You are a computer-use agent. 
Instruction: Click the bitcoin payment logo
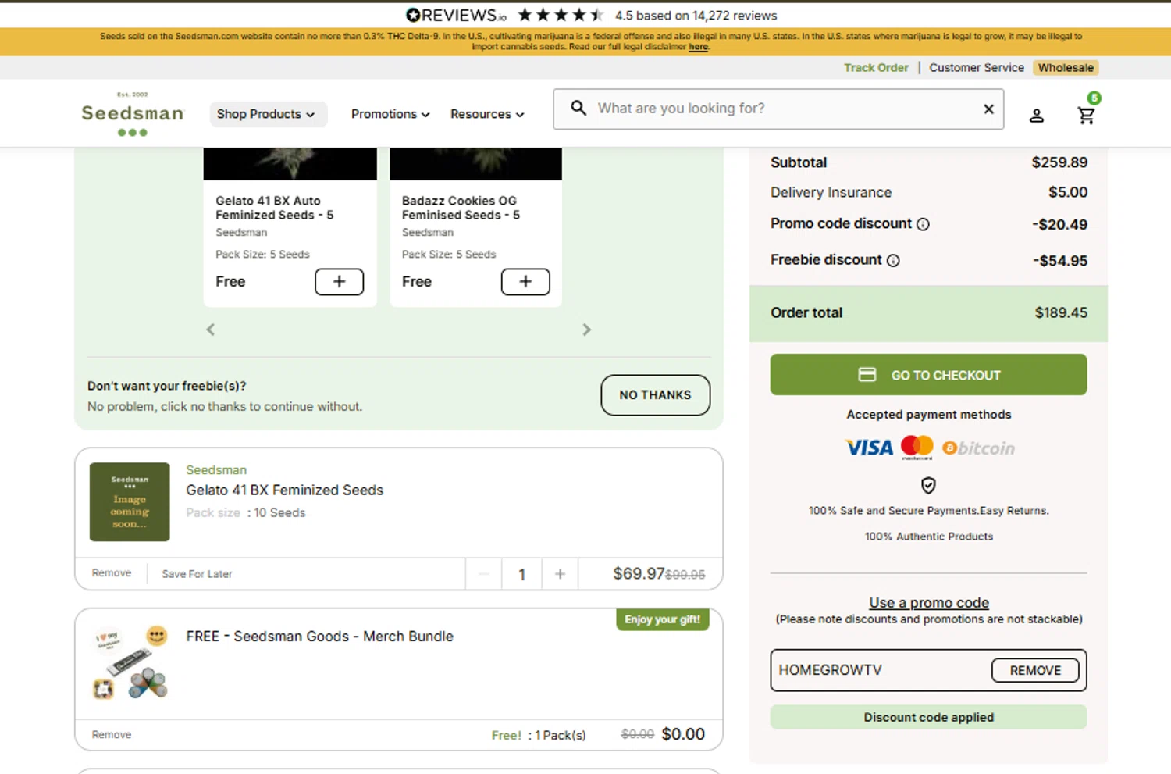point(978,448)
